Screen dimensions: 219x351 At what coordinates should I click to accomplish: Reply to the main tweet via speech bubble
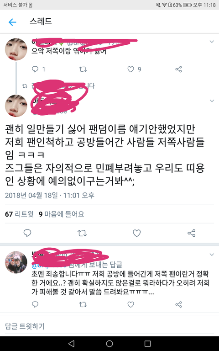(x=27, y=233)
